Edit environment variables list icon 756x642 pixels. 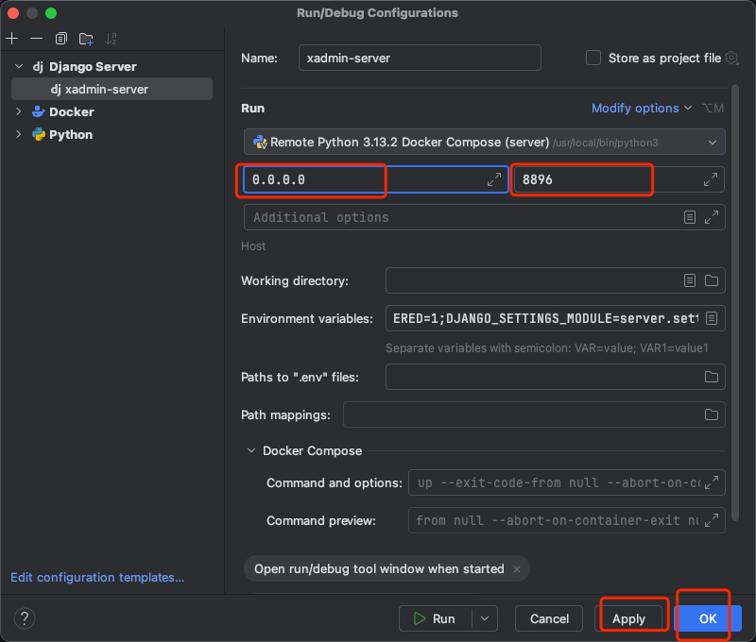pos(712,318)
